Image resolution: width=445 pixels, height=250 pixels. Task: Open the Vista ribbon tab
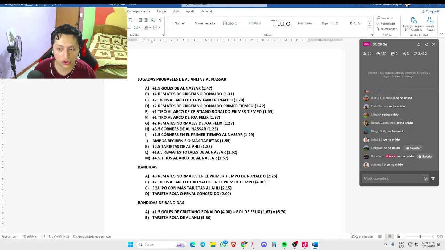click(176, 11)
